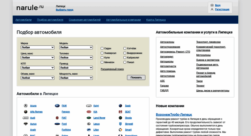
Task: Click the Skywell logo icon
Action: pyautogui.click(x=120, y=124)
